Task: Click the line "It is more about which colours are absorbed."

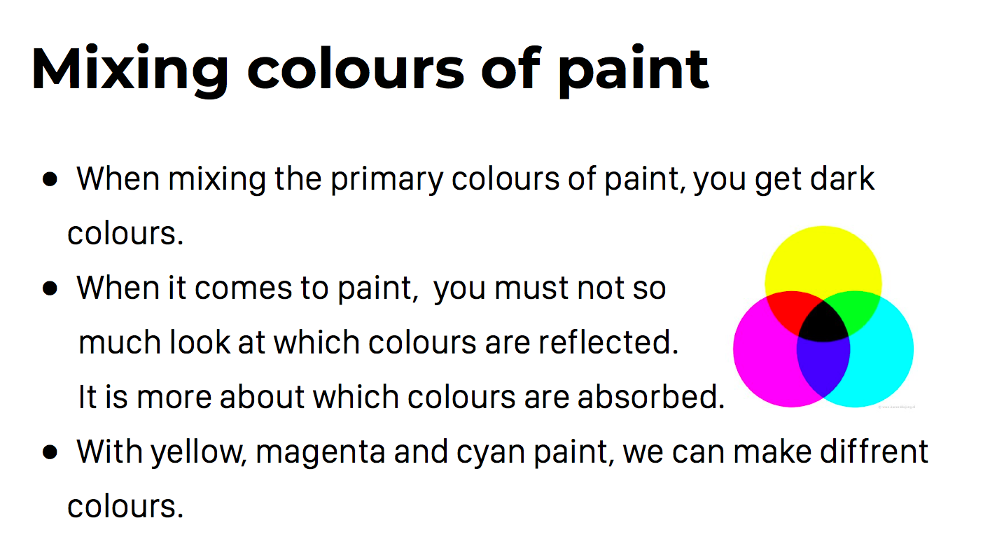Action: [x=401, y=398]
